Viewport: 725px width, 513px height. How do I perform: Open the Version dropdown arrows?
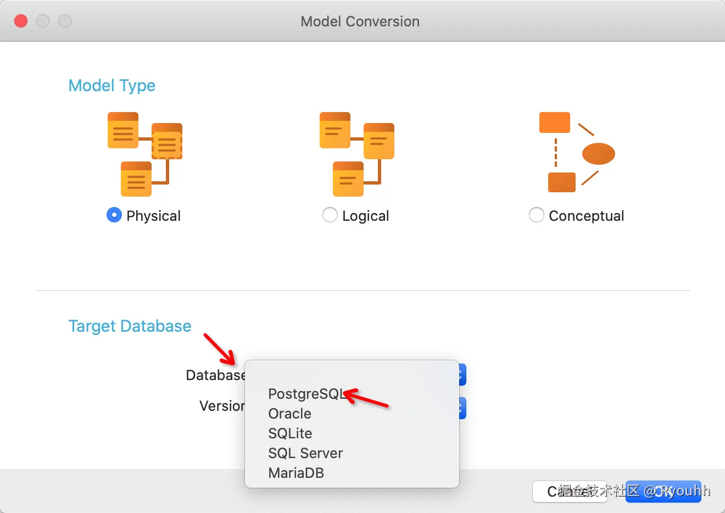462,408
